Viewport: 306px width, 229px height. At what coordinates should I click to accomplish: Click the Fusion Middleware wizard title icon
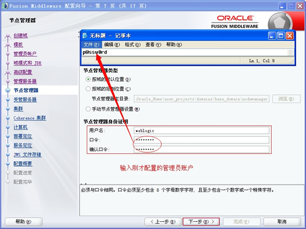pyautogui.click(x=5, y=6)
